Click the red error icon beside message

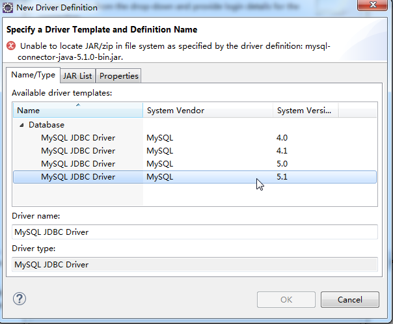click(11, 46)
